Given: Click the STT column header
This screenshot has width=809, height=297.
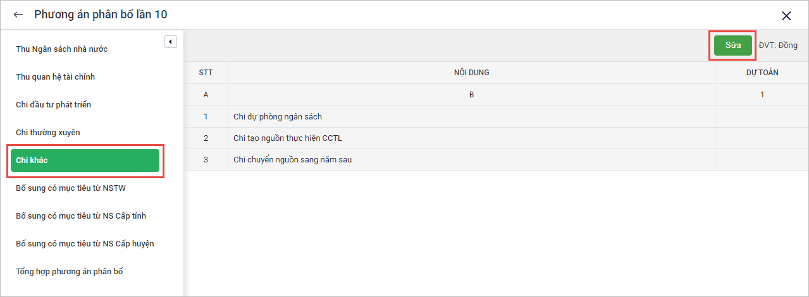Looking at the screenshot, I should [206, 73].
